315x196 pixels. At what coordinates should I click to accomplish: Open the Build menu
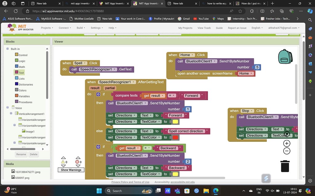tap(81, 28)
